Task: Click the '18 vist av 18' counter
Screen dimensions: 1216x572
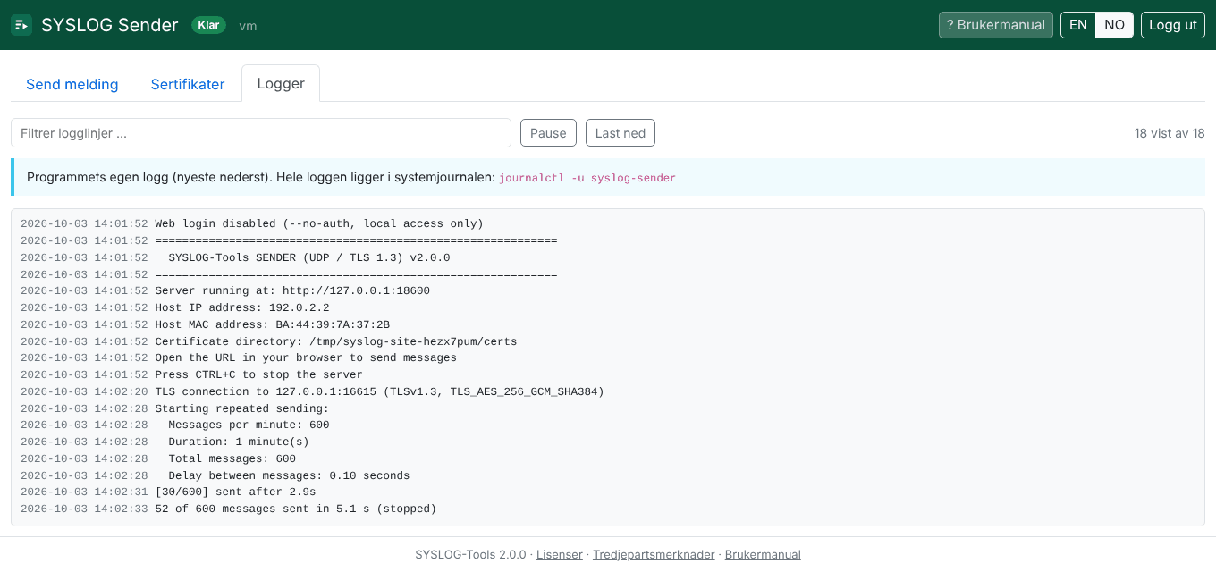Action: tap(1170, 133)
